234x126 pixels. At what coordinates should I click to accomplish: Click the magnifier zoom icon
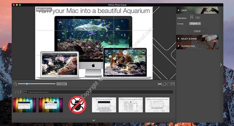[15, 84]
